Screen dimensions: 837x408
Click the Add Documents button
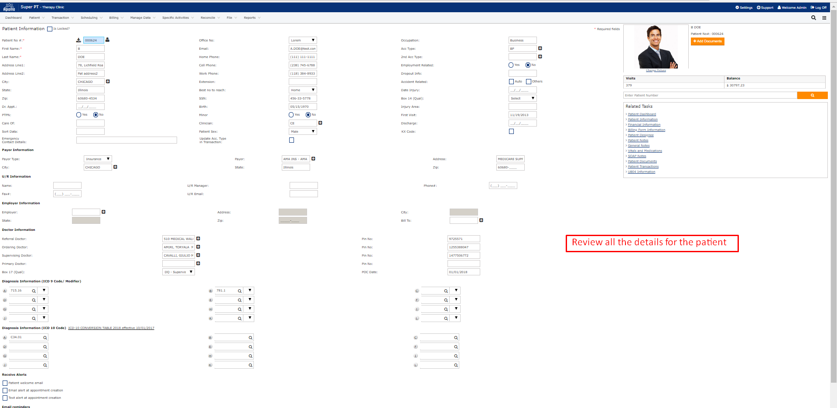(707, 41)
